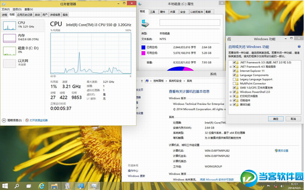Click the volume label text field

pyautogui.click(x=190, y=22)
